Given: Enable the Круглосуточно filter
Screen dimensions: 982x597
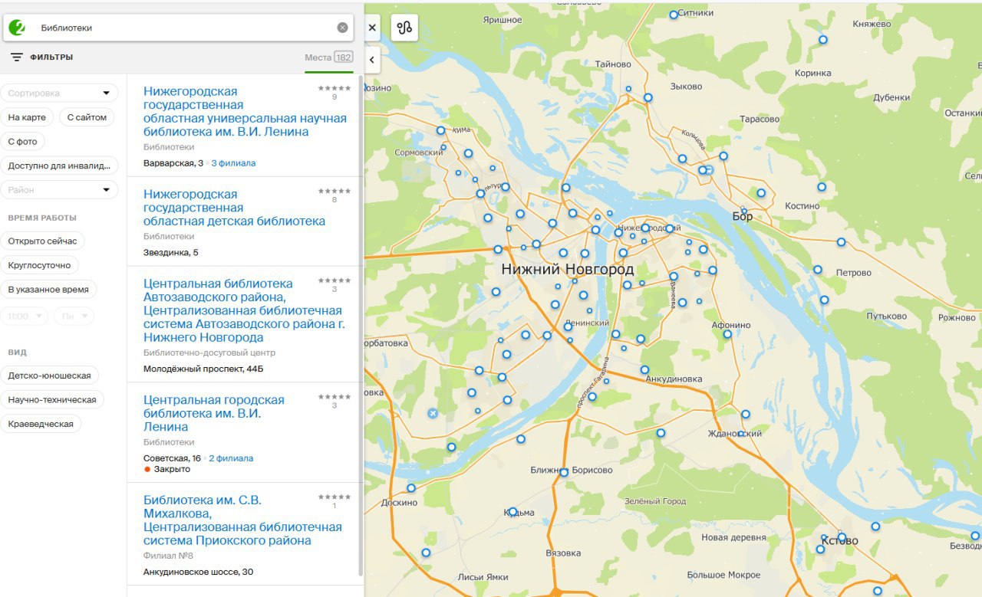Looking at the screenshot, I should [x=39, y=265].
